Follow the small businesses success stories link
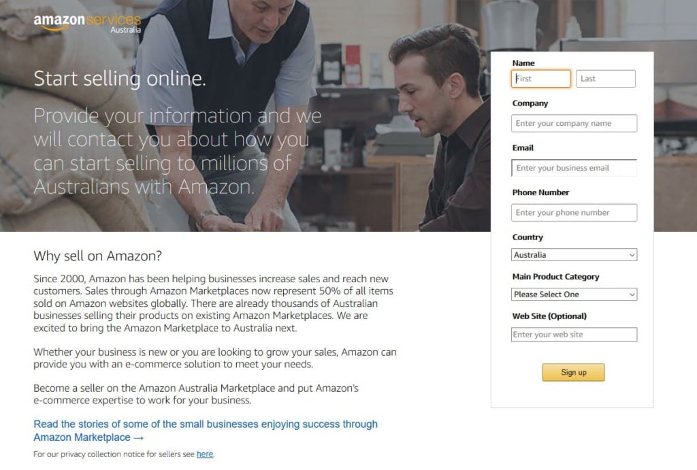Viewport: 697px width, 470px height. 204,424
